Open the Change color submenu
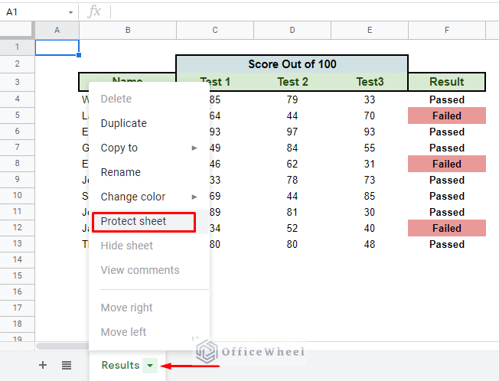499x381 pixels. click(149, 197)
